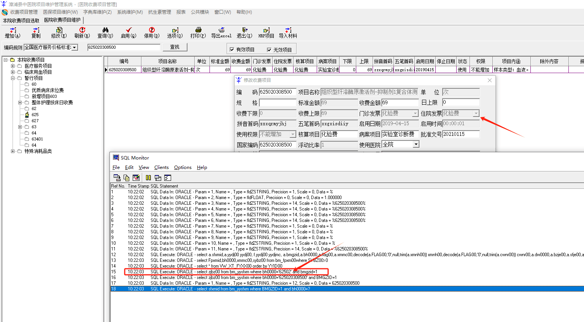This screenshot has height=322, width=584.
Task: Click the 标准金额 column header
Action: (x=220, y=61)
